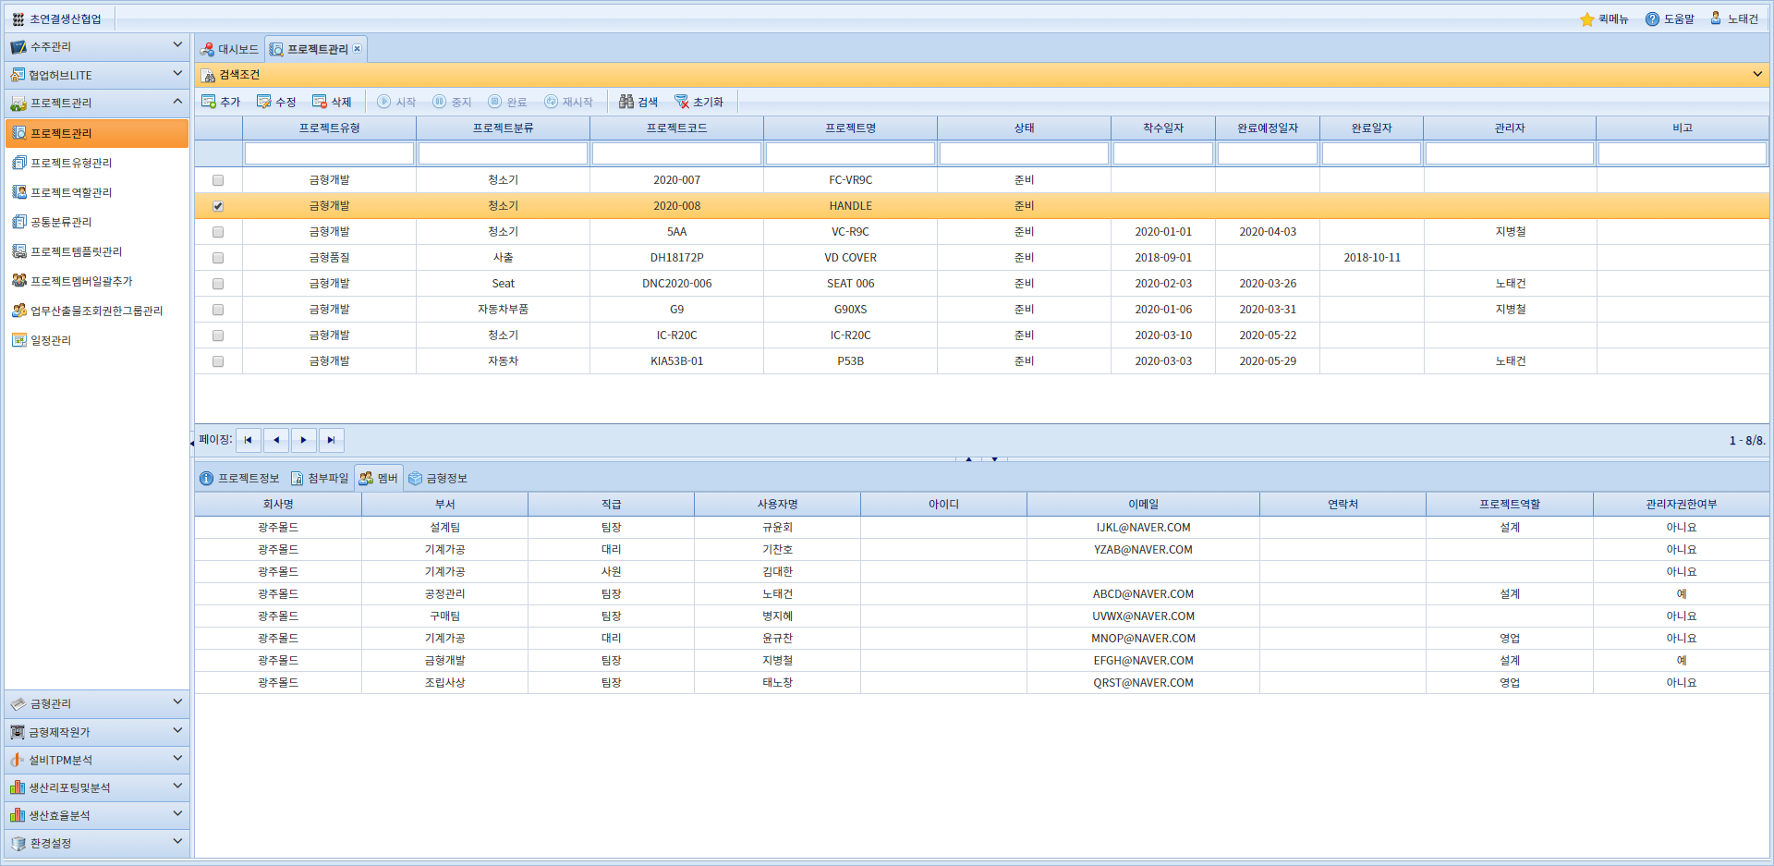Sort by 착수일자 column header
This screenshot has height=866, width=1774.
point(1163,128)
